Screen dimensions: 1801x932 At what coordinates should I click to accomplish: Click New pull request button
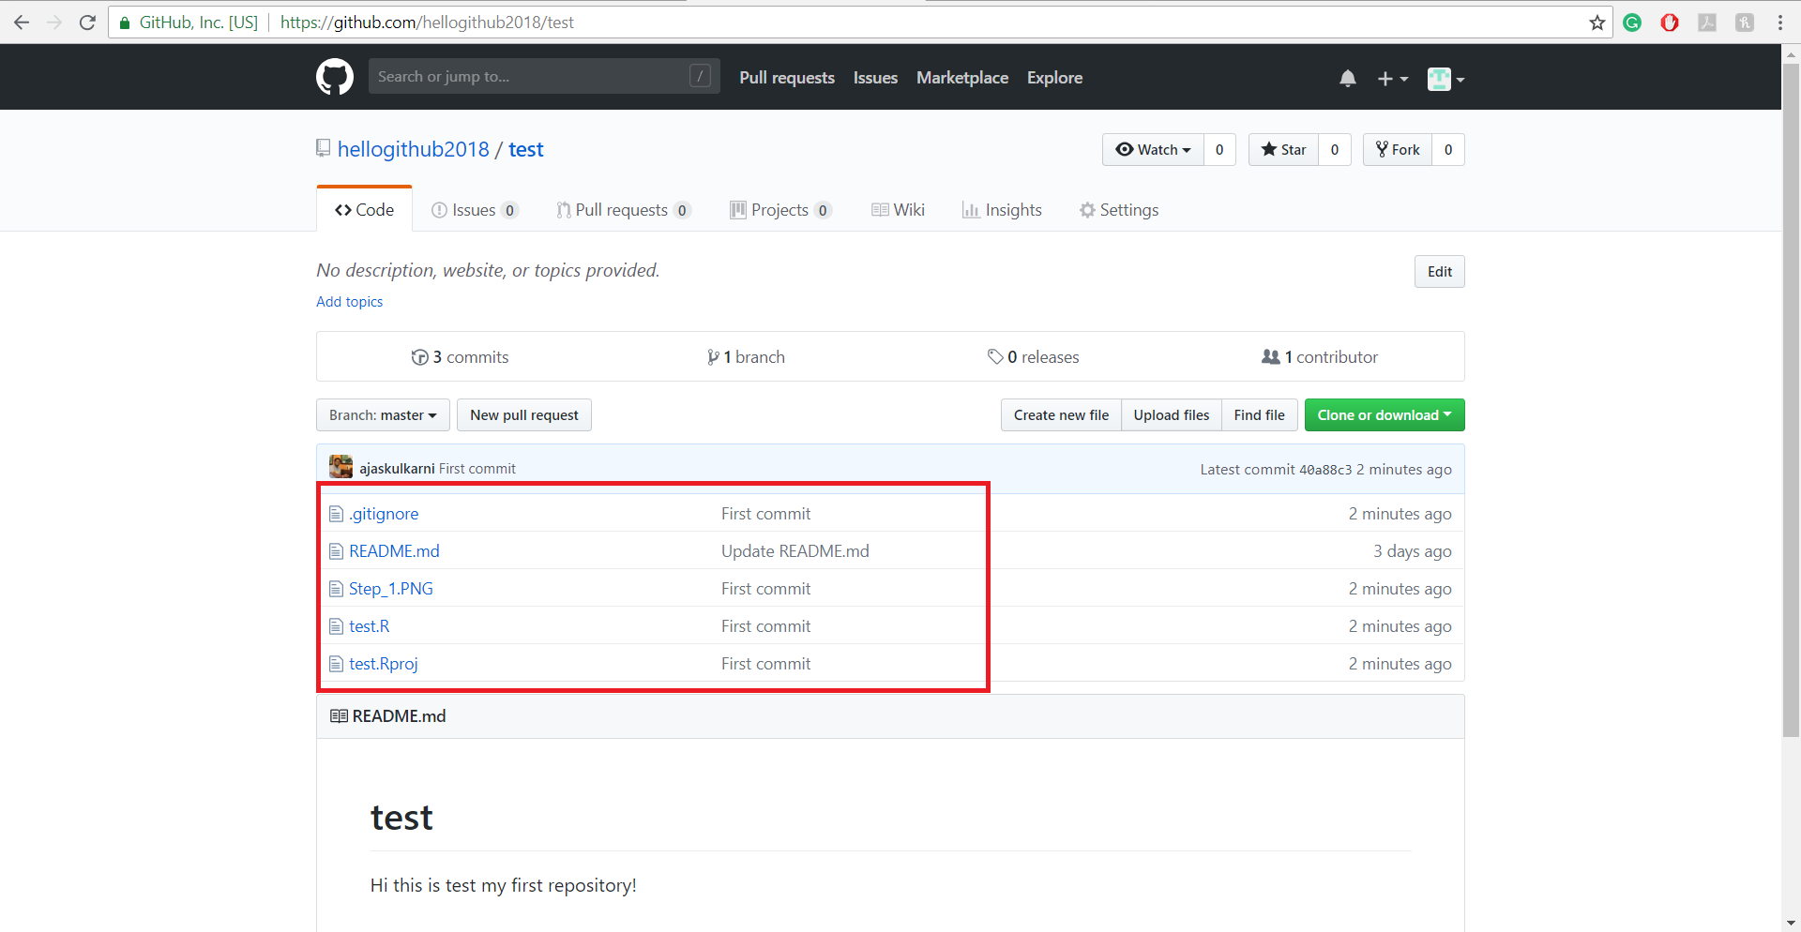coord(524,415)
